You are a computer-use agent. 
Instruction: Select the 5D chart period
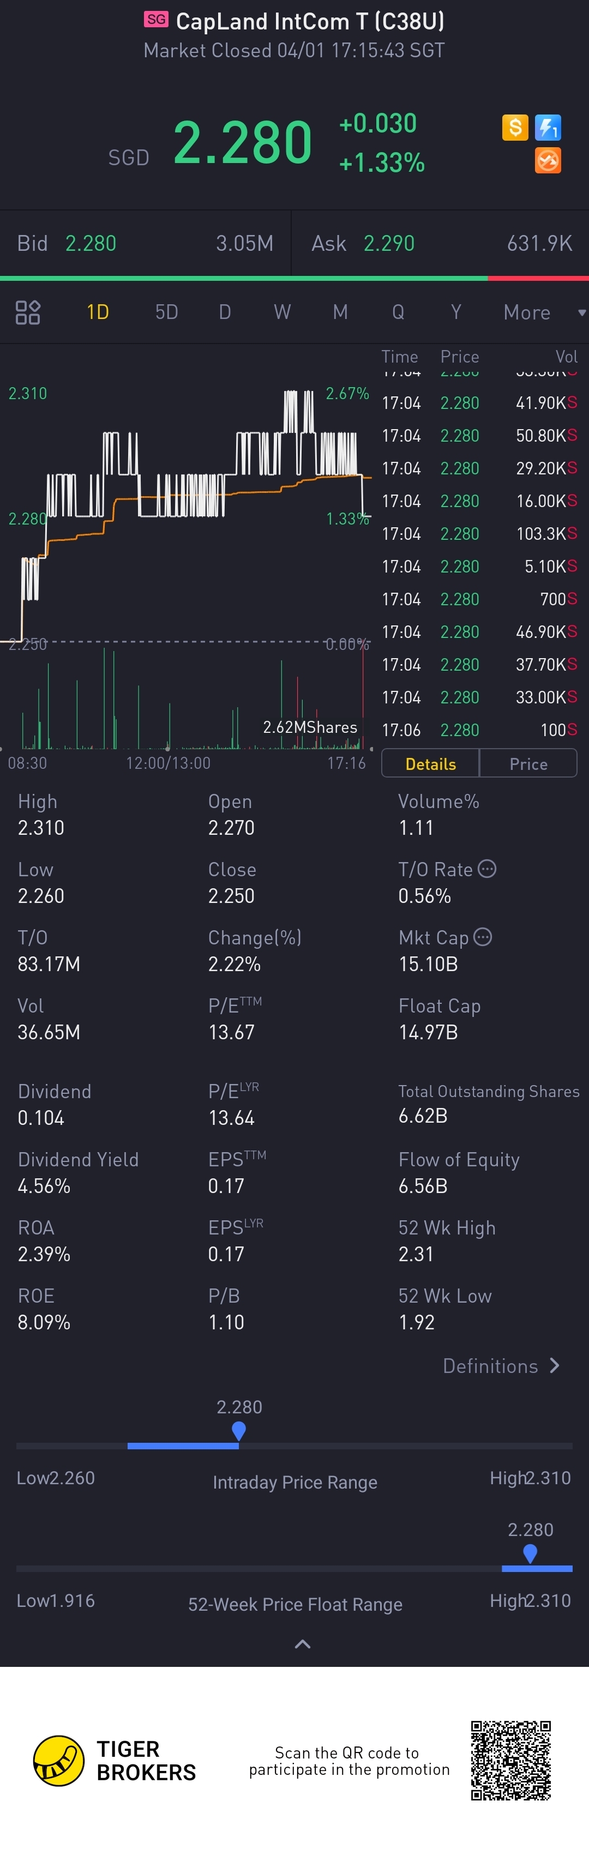coord(166,312)
